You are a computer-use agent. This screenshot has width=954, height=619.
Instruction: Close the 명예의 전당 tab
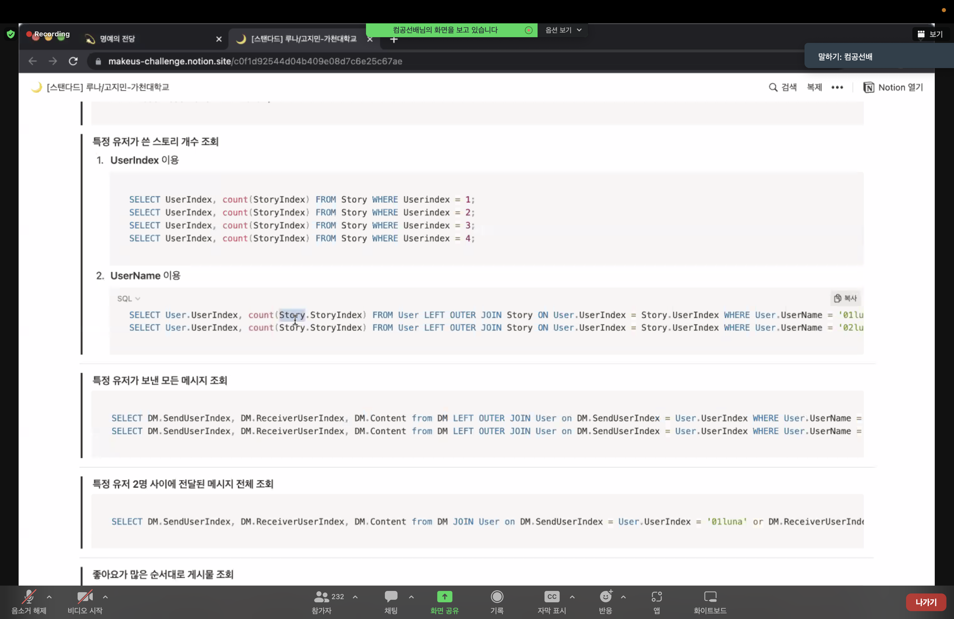tap(219, 39)
